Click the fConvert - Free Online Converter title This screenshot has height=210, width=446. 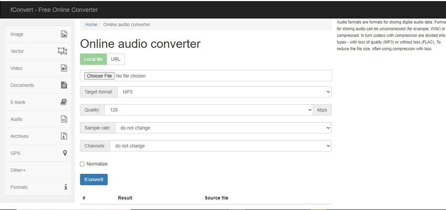54,9
